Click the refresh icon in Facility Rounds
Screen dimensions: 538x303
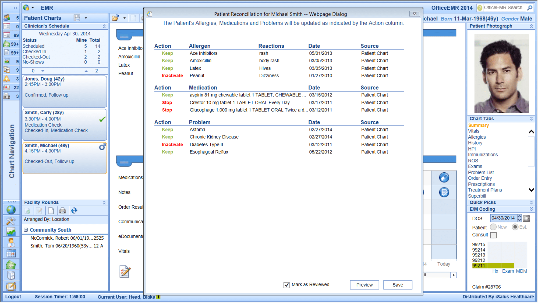(x=74, y=211)
